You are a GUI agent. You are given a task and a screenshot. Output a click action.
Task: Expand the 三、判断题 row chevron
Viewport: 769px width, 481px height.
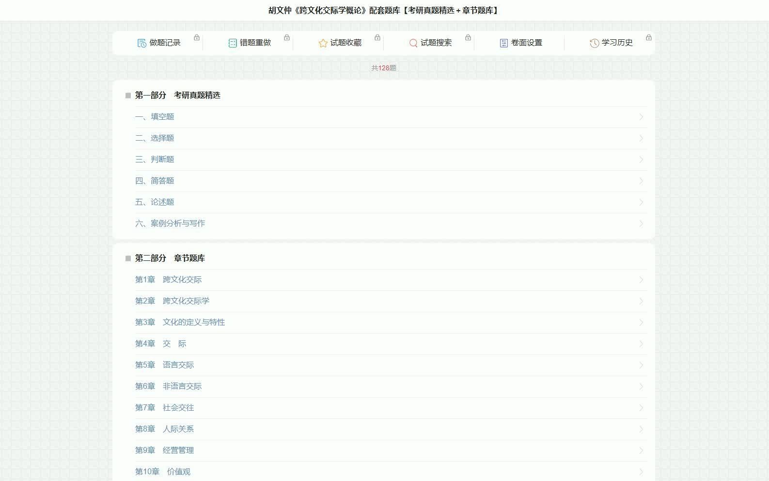[x=641, y=160]
